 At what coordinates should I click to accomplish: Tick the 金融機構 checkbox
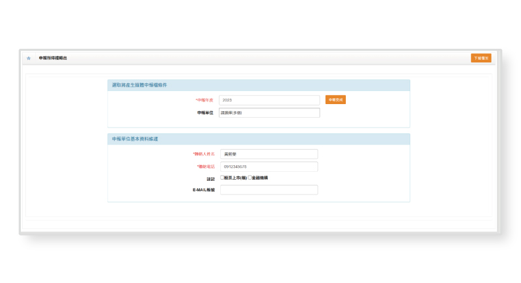pyautogui.click(x=250, y=178)
